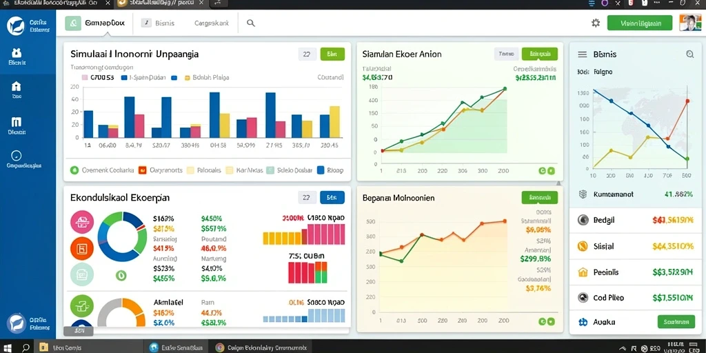
Task: Click the home icon in the left sidebar
Action: [17, 86]
